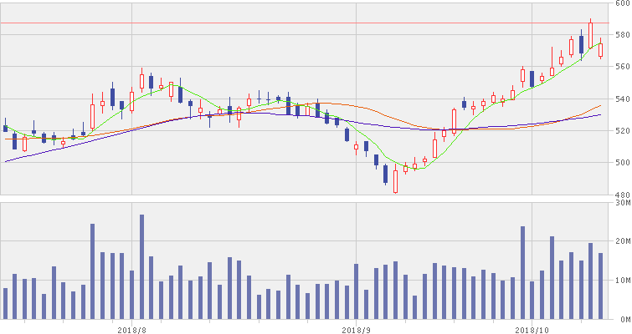Click the 600 price axis label

[622, 4]
